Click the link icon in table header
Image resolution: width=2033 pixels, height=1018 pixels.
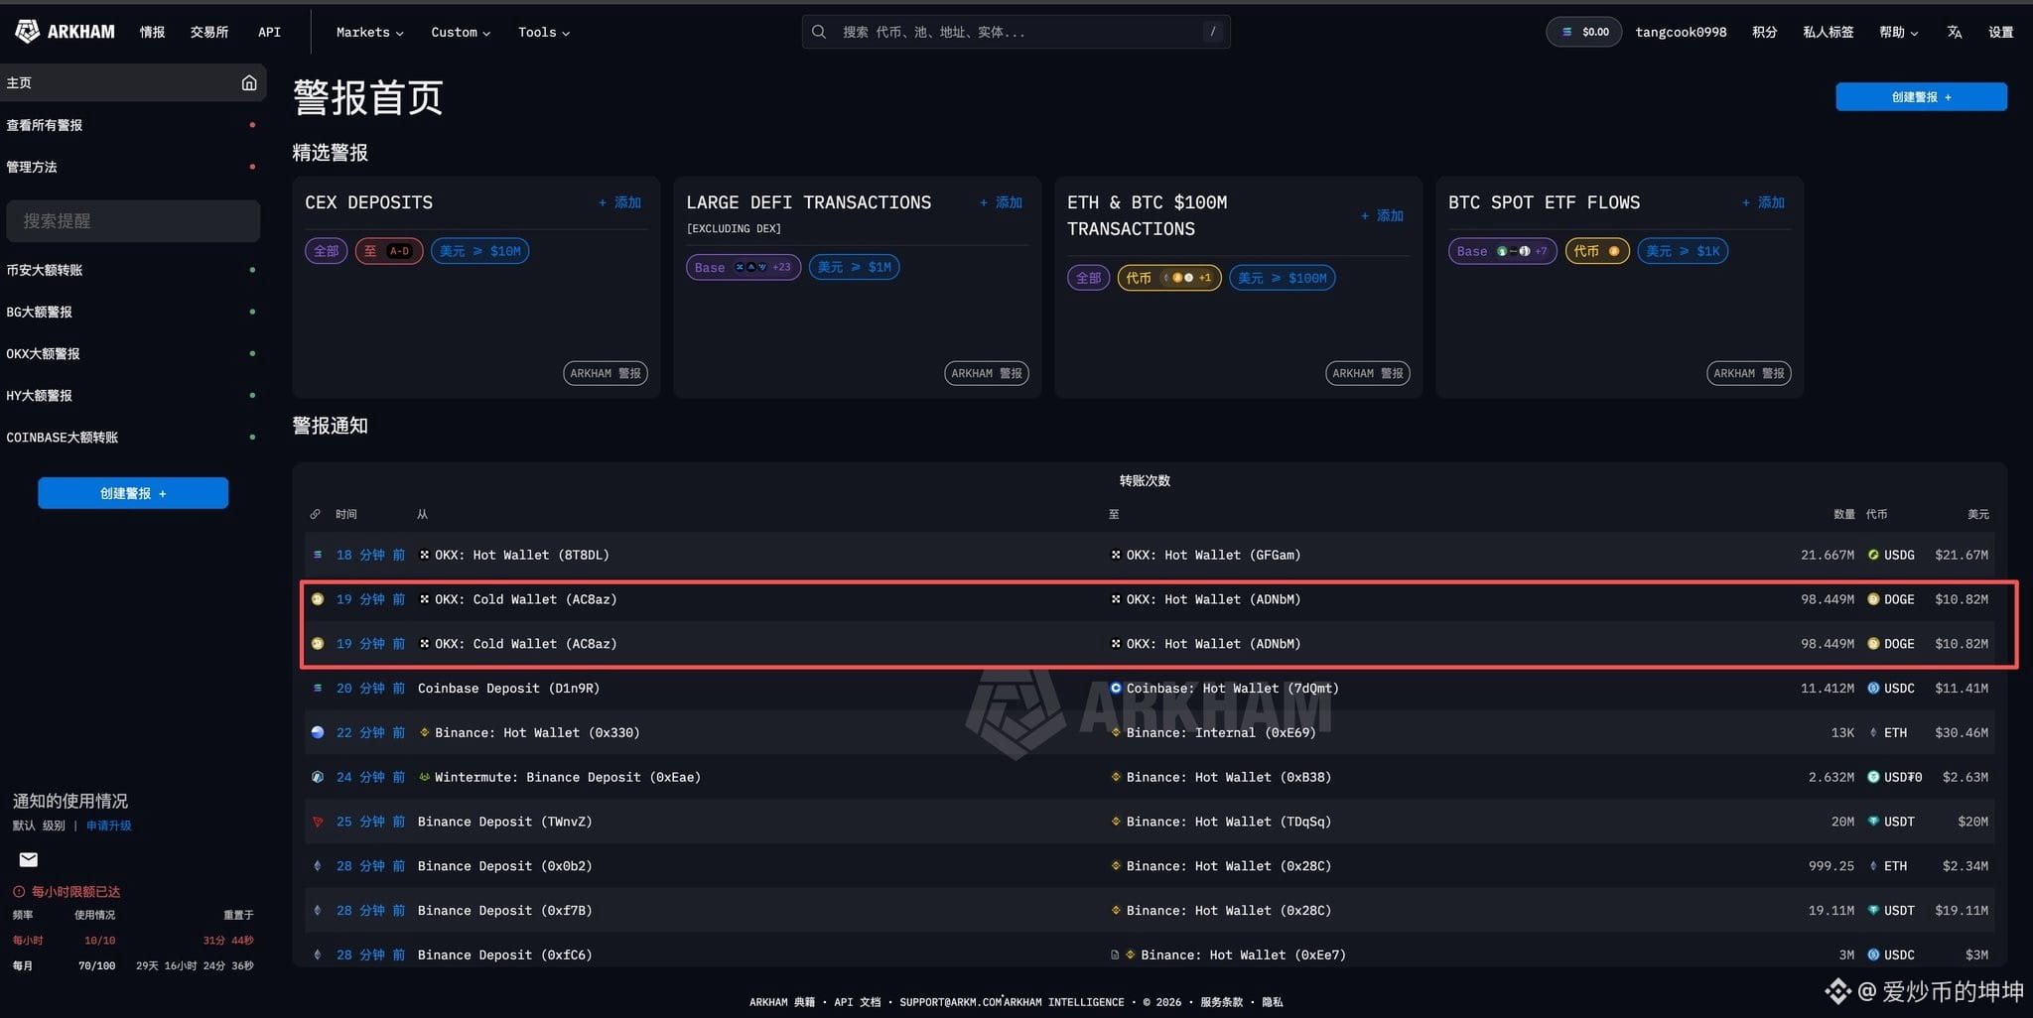click(x=315, y=514)
